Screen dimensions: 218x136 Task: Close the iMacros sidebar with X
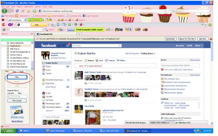[x=32, y=34]
